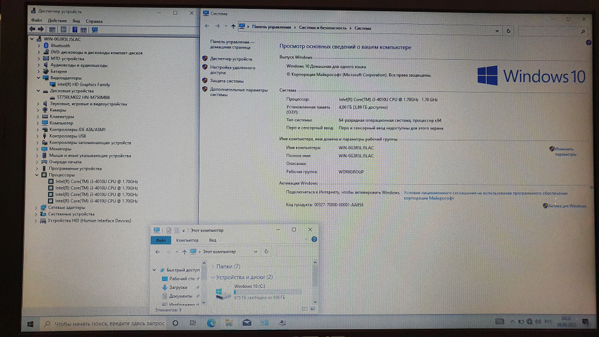The width and height of the screenshot is (599, 337).
Task: Open Cortana circle on taskbar
Action: tap(176, 323)
